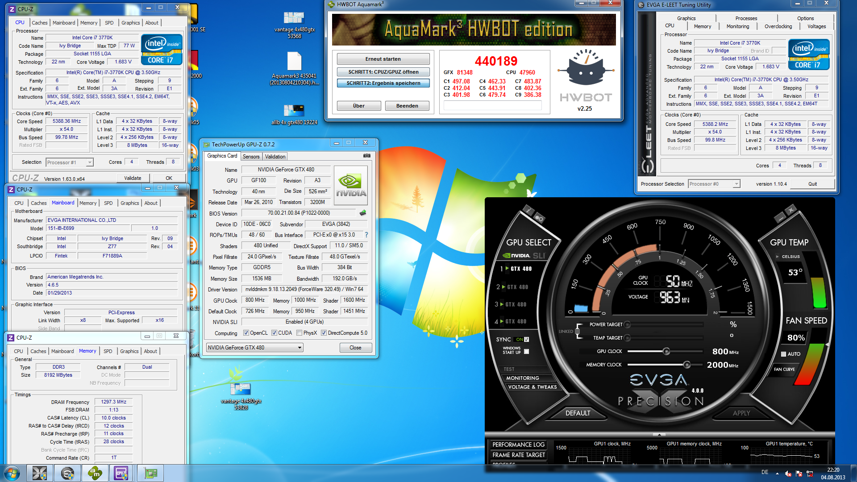The height and width of the screenshot is (482, 857).
Task: Select third GTX 480 in GPU Select
Action: tap(516, 304)
